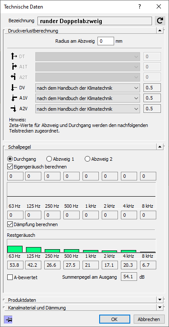
Task: Click the A1T flow direction icon
Action: coord(14,67)
